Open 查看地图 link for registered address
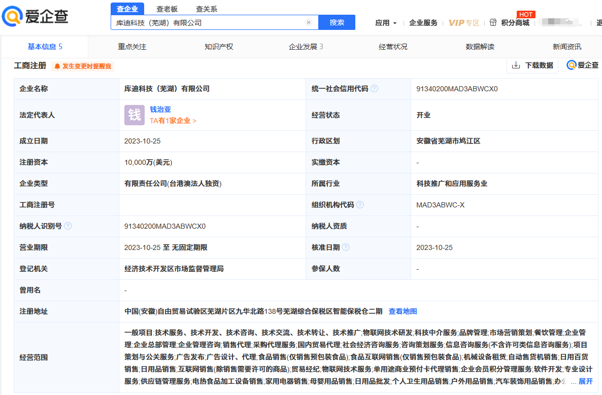Viewport: 602px width, 395px height. (403, 311)
